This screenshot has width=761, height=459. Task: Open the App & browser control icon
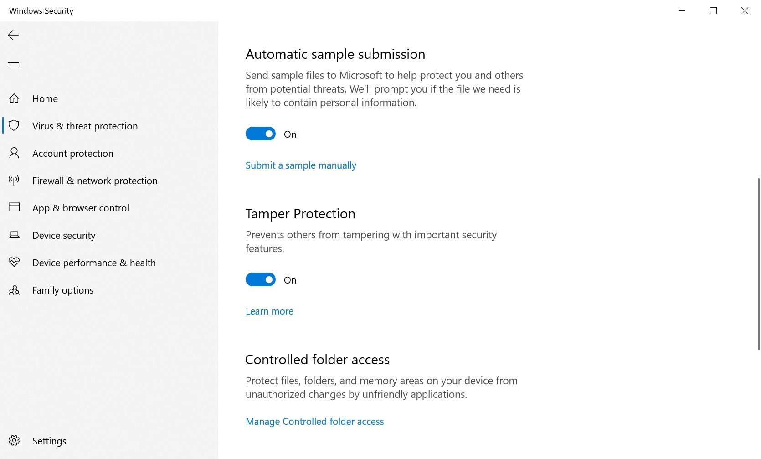[x=14, y=208]
